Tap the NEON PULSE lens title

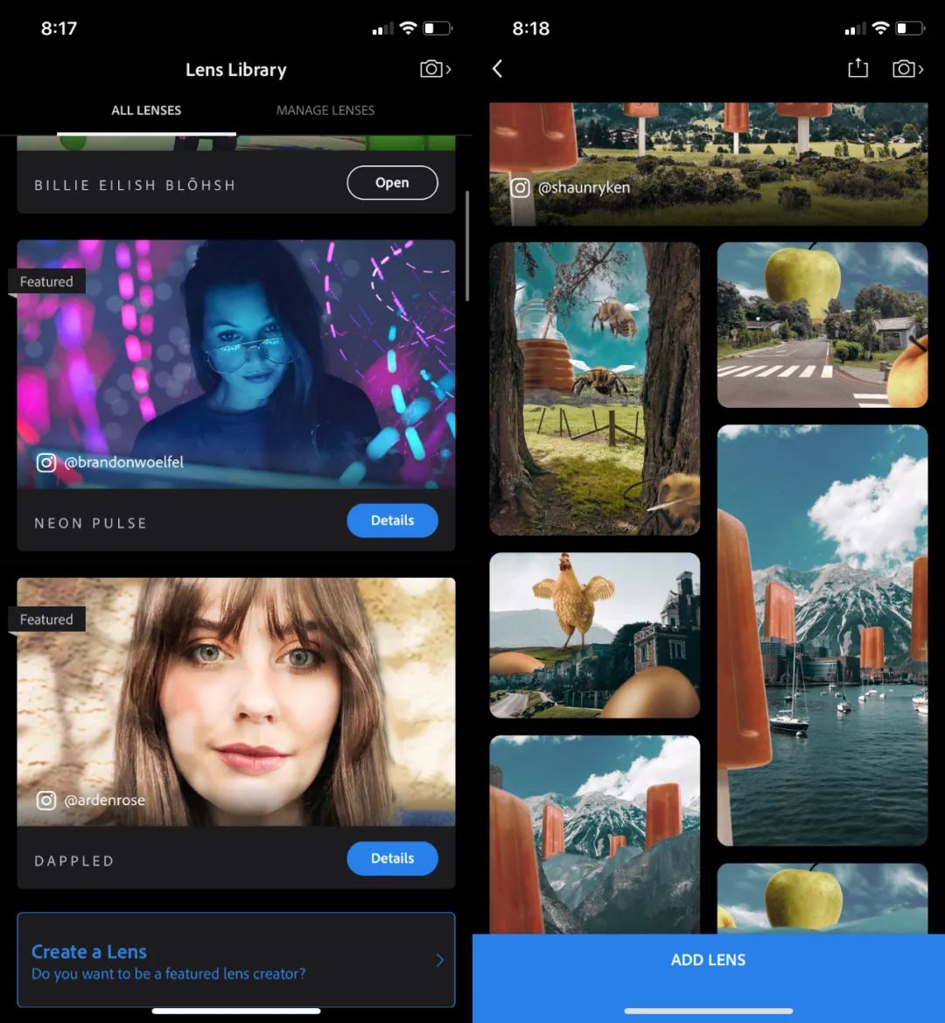click(91, 523)
